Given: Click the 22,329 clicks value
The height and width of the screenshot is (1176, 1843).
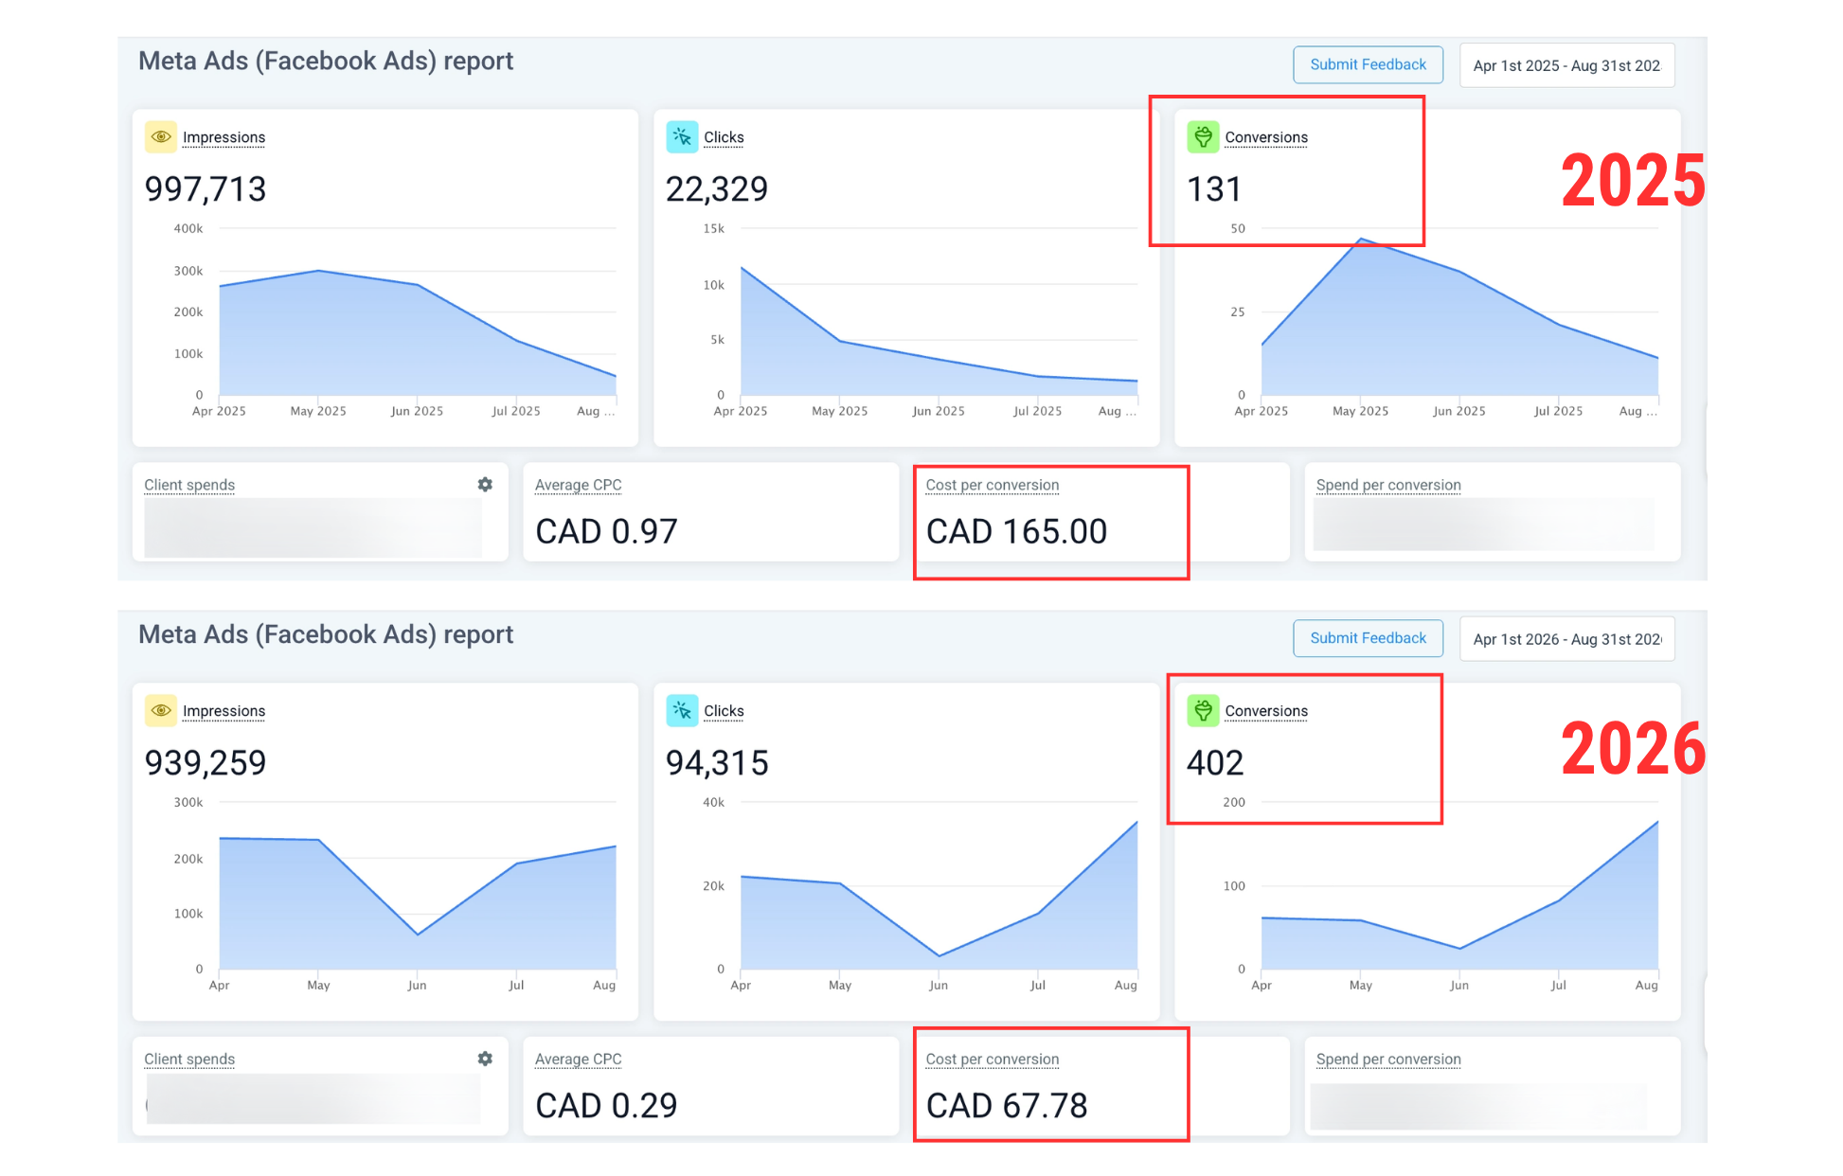Looking at the screenshot, I should (x=717, y=189).
